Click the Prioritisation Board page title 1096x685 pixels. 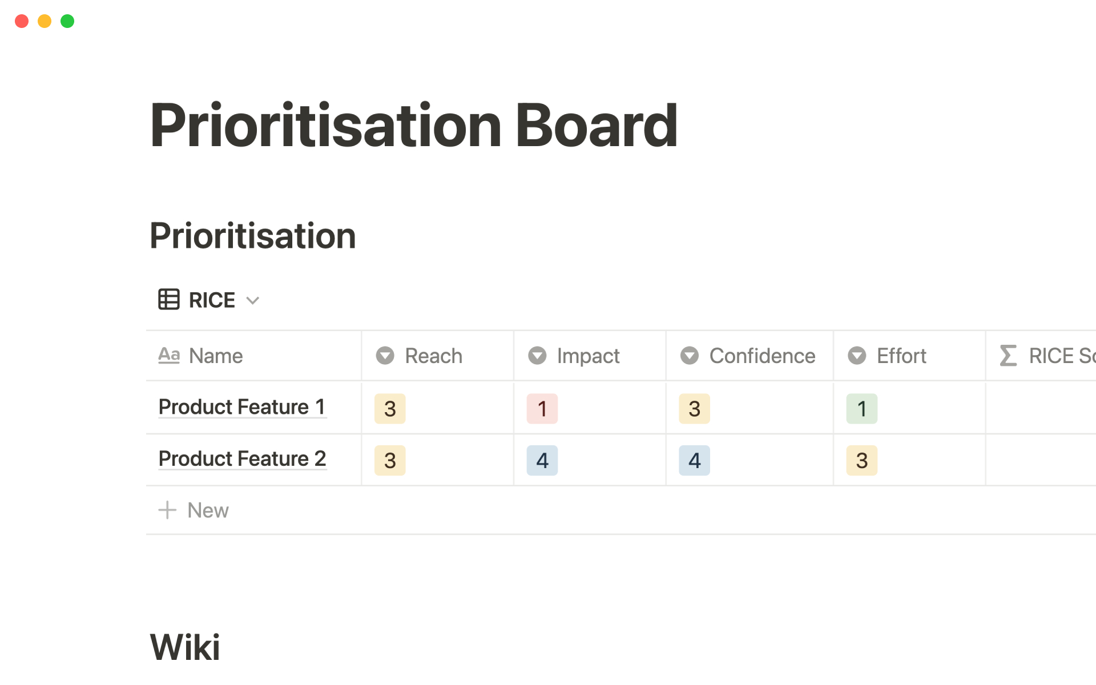coord(414,126)
